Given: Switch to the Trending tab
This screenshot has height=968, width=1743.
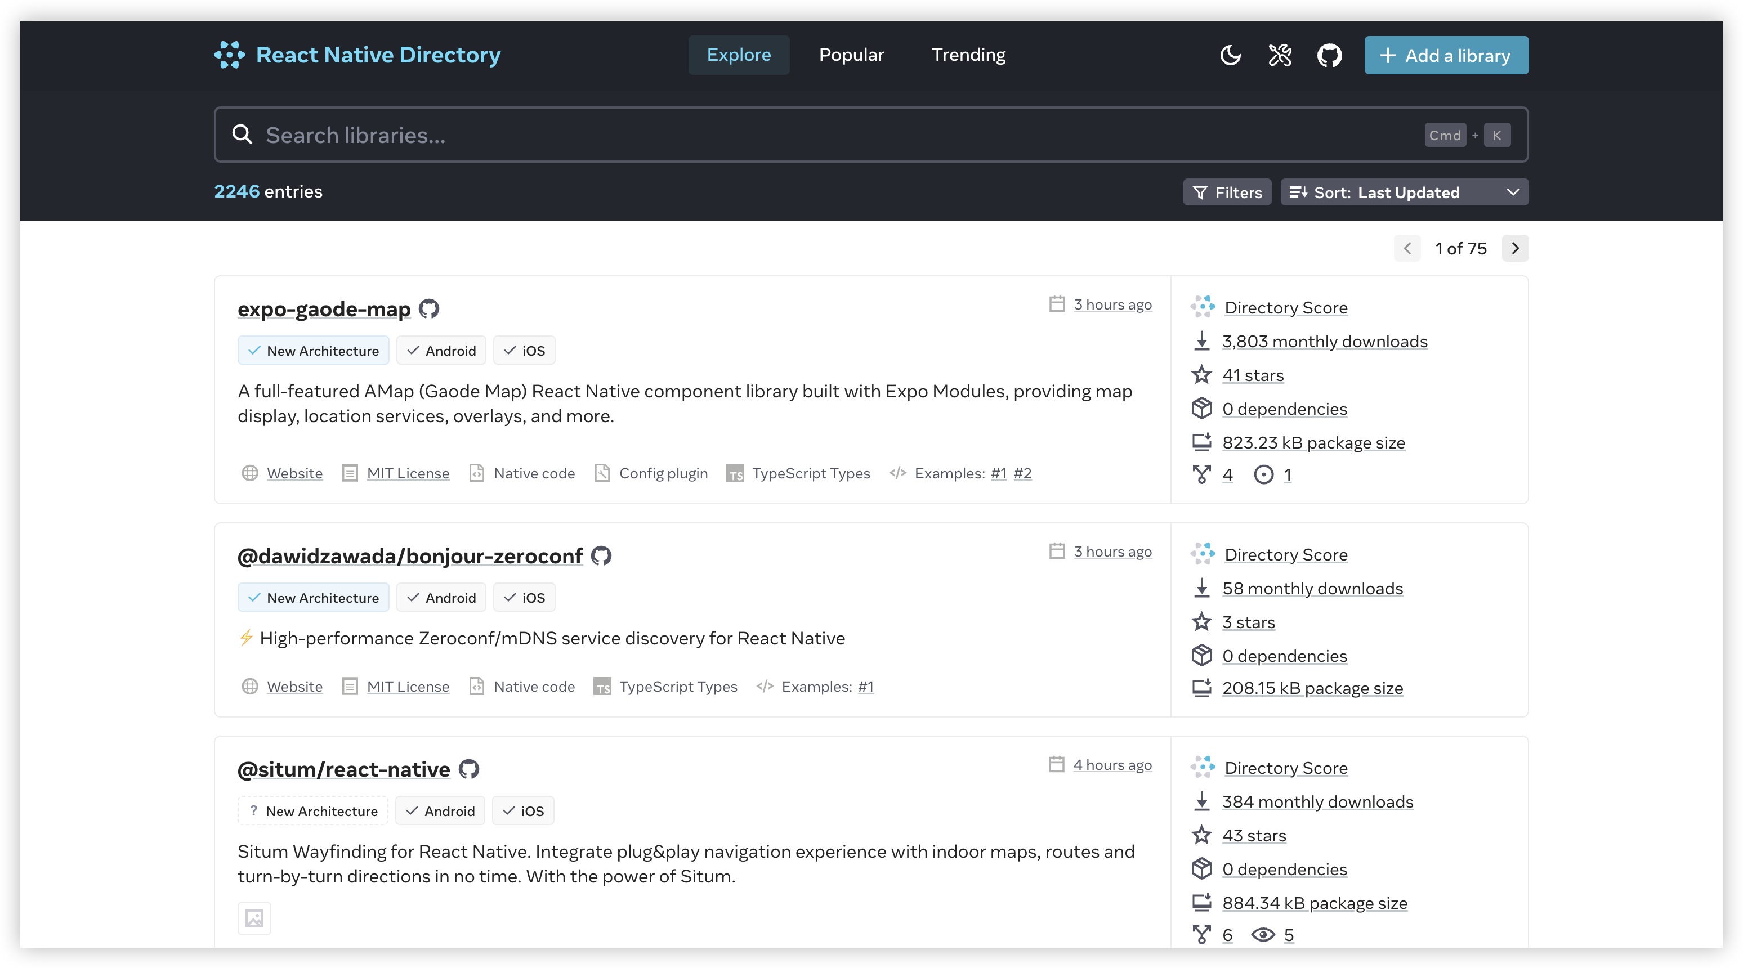Looking at the screenshot, I should 968,55.
